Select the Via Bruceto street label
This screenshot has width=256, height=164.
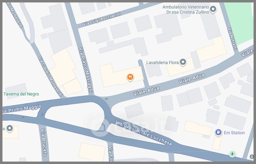coord(44,142)
